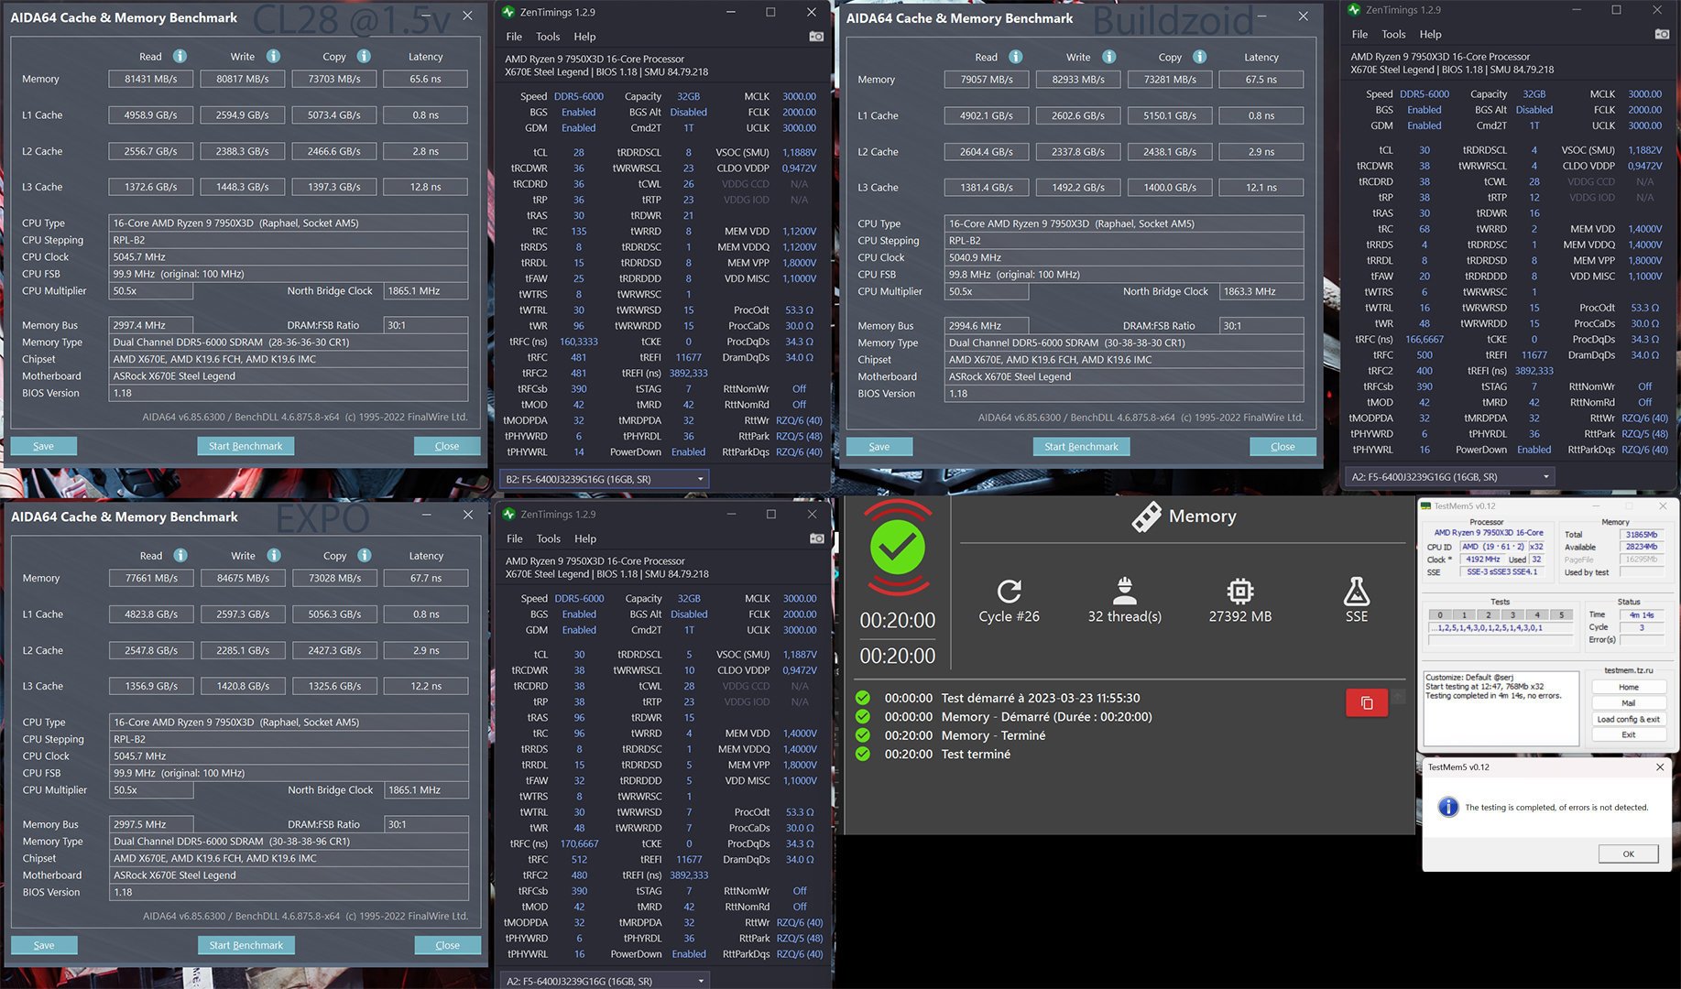Click the ZenTimings logo in the bottom window's title bar

(509, 514)
